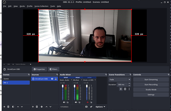This screenshot has height=111, width=171.
Task: Open the Tools menu
Action: 52,6
